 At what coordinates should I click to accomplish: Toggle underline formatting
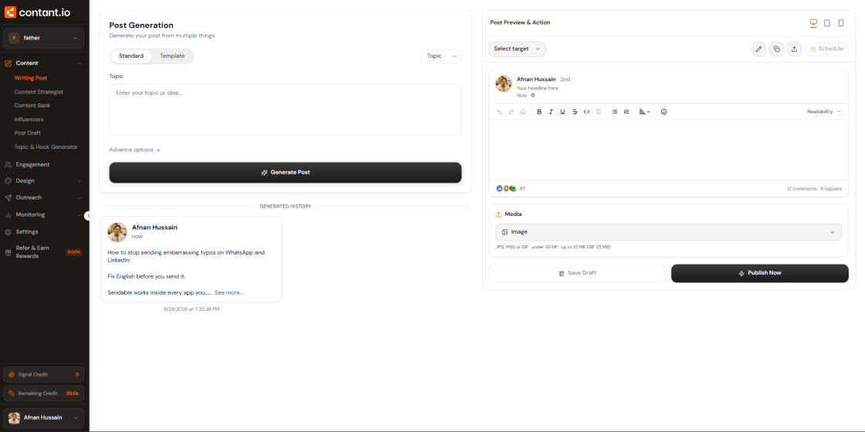tap(562, 112)
